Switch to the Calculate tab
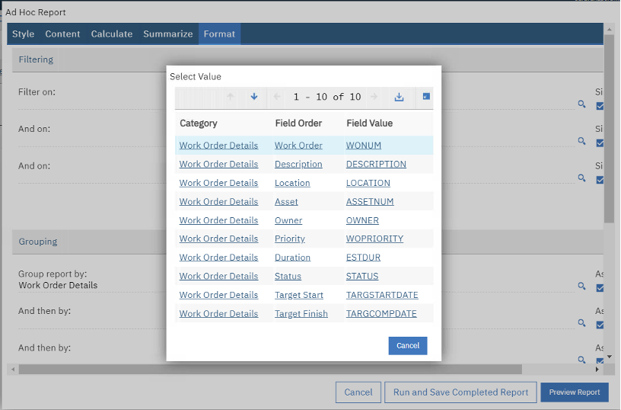The width and height of the screenshot is (621, 410). point(112,34)
